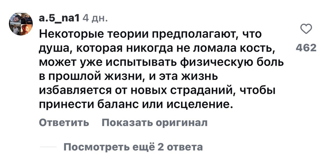The width and height of the screenshot is (327, 161).
Task: Expand "Посмотреть ещё 2 ответа" replies
Action: coord(133,147)
